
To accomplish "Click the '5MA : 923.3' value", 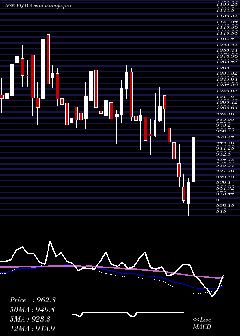I will tap(30, 319).
